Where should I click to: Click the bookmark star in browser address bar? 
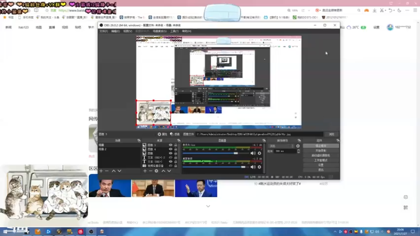tap(47, 10)
